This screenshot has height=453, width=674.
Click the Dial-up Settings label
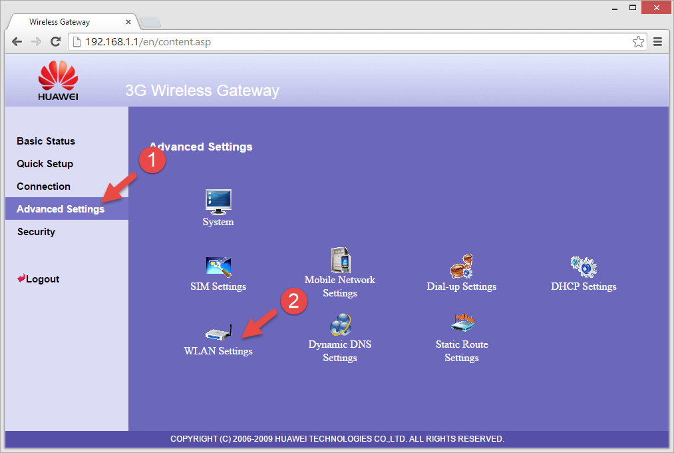point(462,286)
